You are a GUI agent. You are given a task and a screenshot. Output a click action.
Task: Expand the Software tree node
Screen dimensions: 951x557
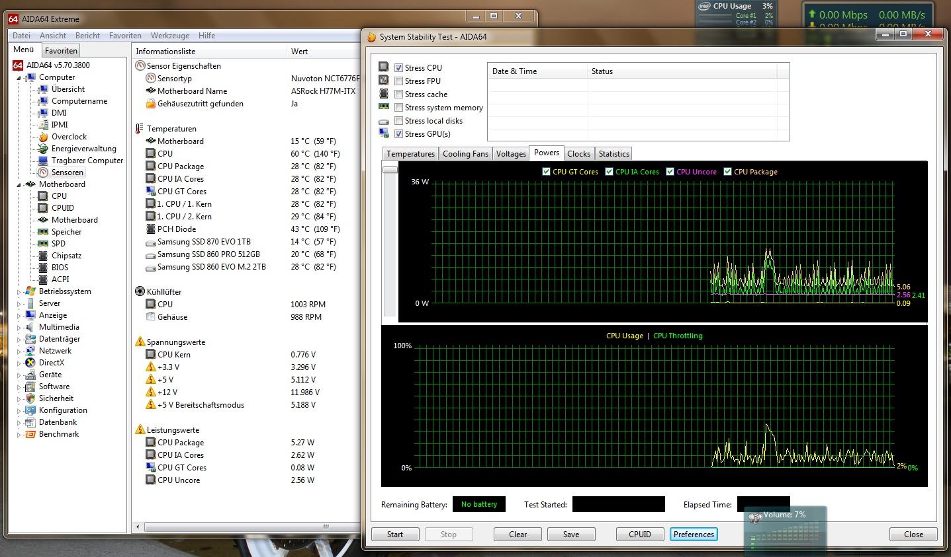(x=19, y=387)
